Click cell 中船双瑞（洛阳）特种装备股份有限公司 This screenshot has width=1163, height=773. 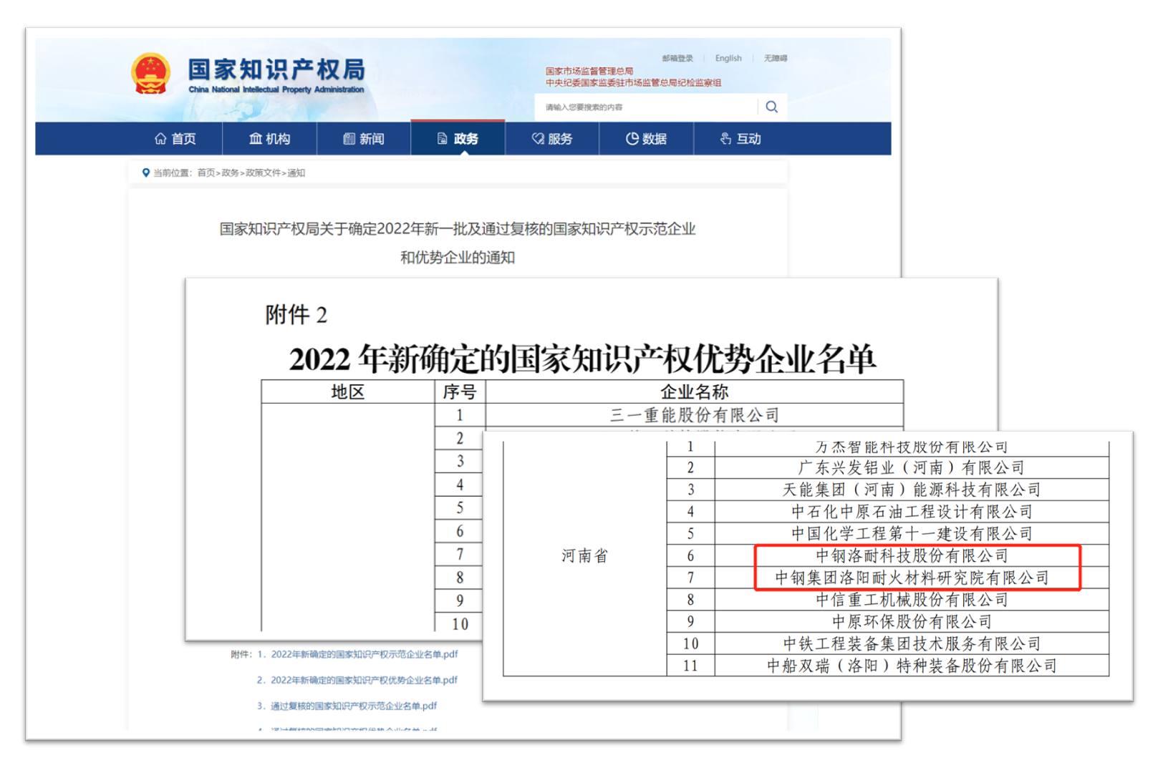click(x=912, y=666)
